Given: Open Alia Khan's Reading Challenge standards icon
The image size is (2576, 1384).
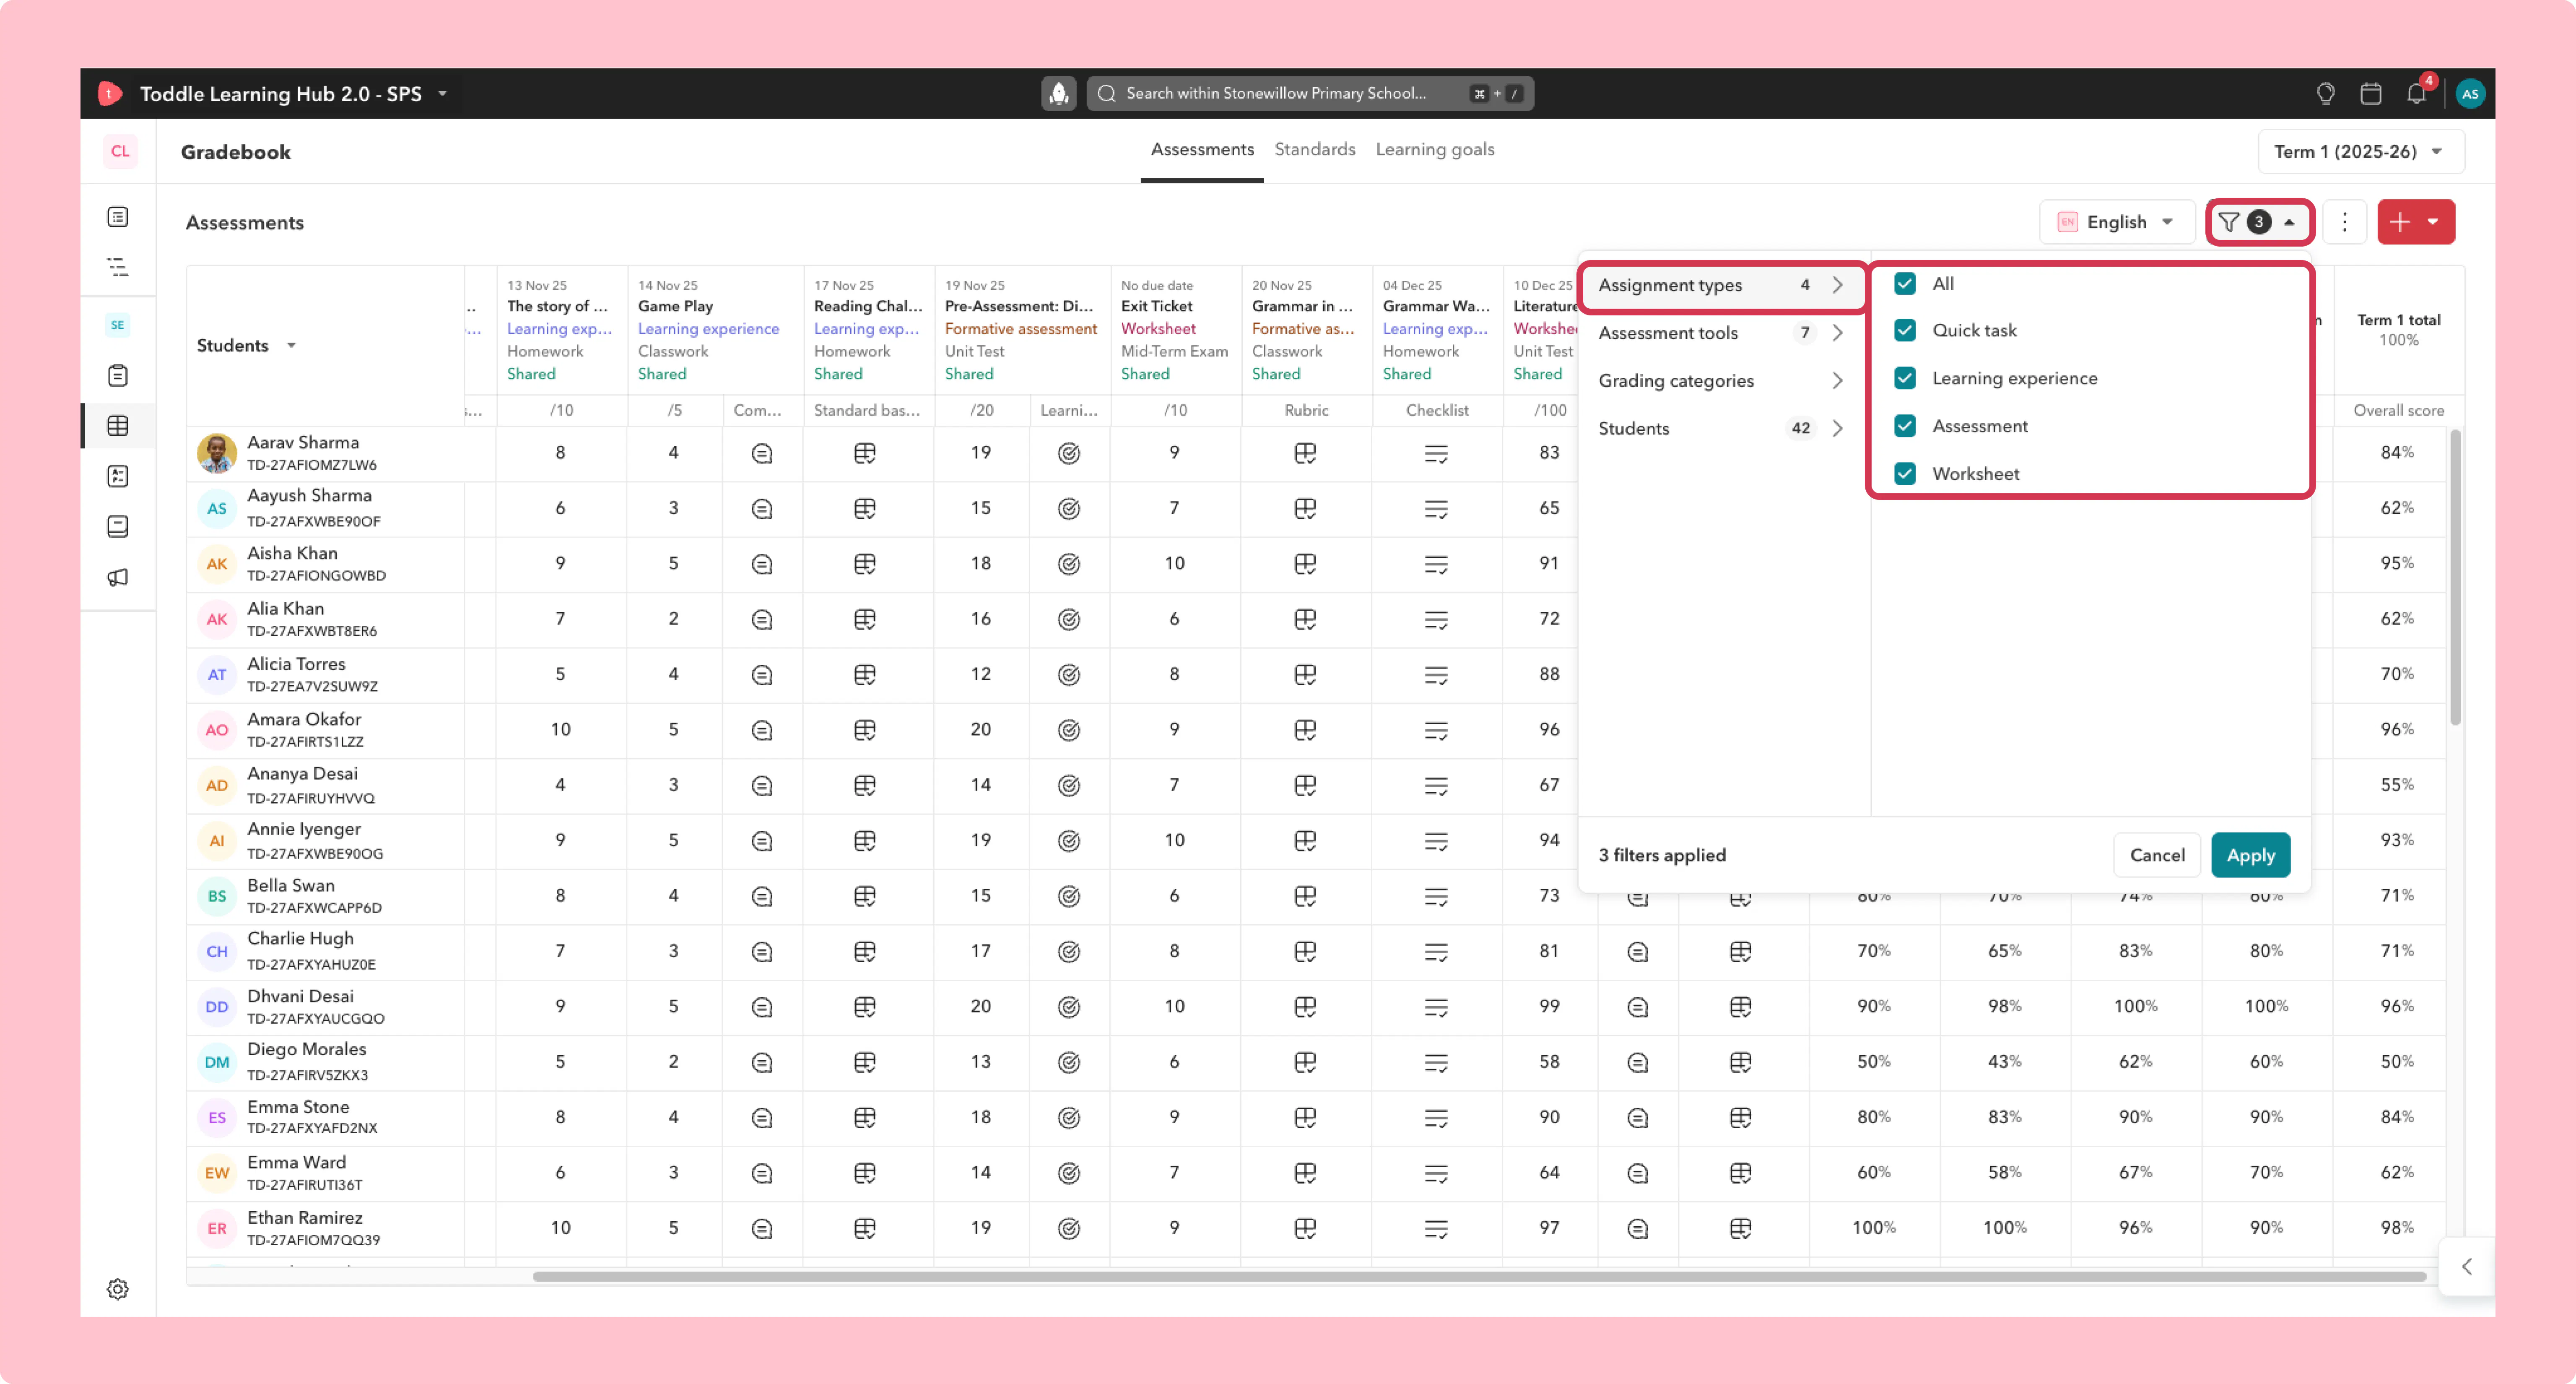Looking at the screenshot, I should pos(865,620).
